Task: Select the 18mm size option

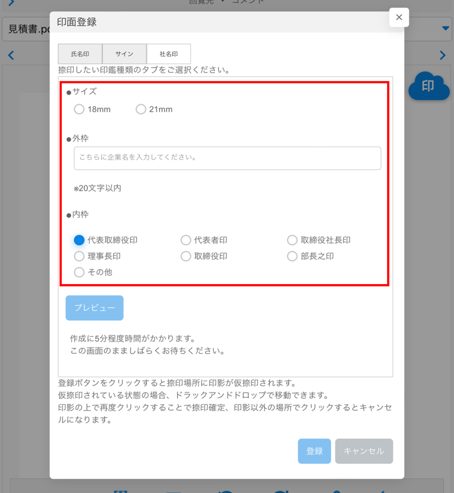Action: pyautogui.click(x=79, y=109)
